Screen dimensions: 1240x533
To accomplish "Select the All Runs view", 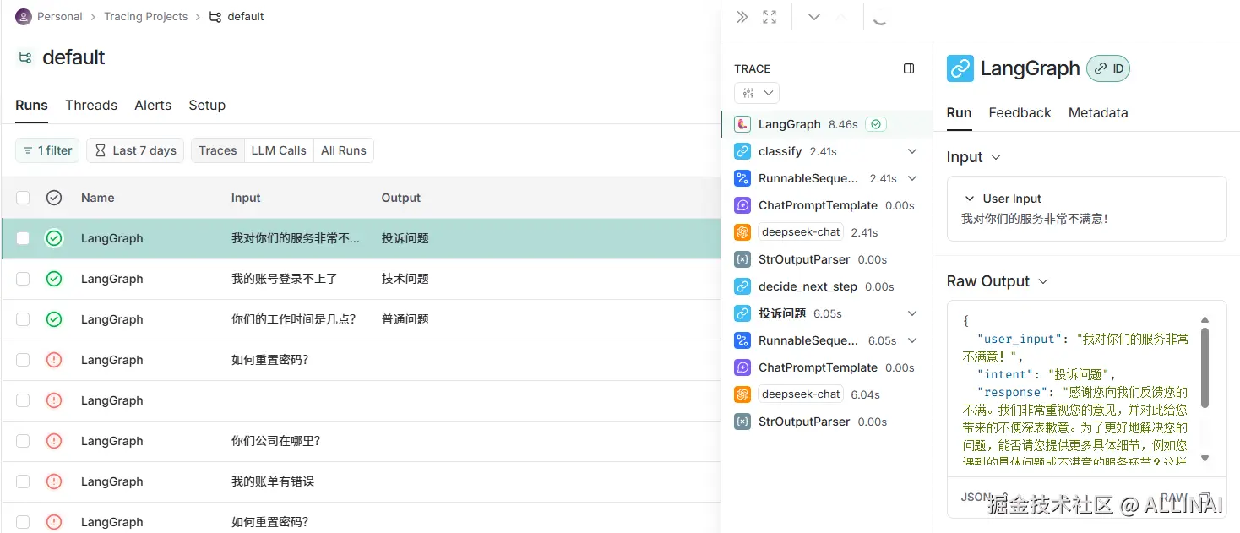I will click(344, 150).
